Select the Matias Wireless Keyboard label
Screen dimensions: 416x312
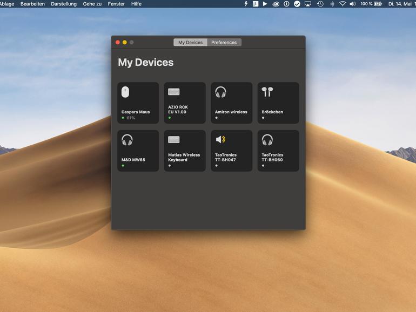pos(184,157)
